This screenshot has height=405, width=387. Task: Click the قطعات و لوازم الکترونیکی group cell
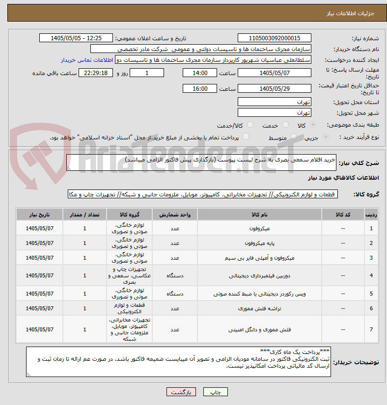pos(130,308)
